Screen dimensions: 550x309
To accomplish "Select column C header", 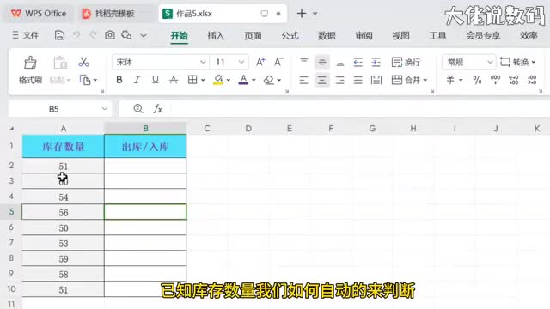I will pyautogui.click(x=207, y=129).
